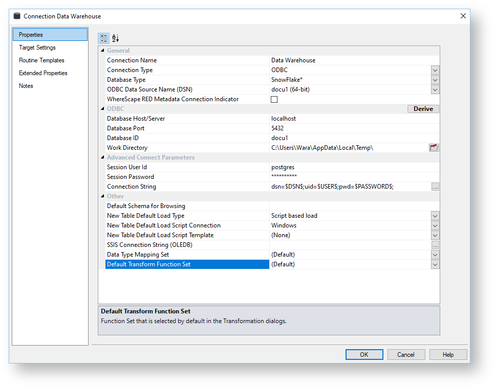This screenshot has height=388, width=495.
Task: Edit Work Directory path field
Action: tap(349, 148)
